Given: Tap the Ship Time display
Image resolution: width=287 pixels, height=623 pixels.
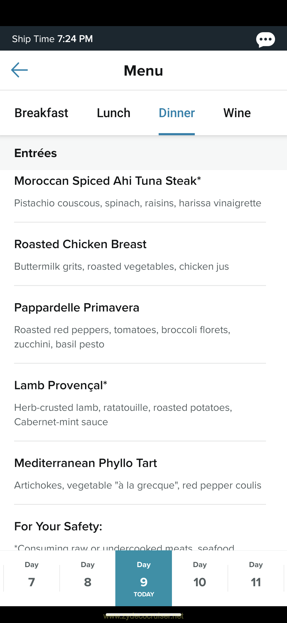Looking at the screenshot, I should (52, 39).
